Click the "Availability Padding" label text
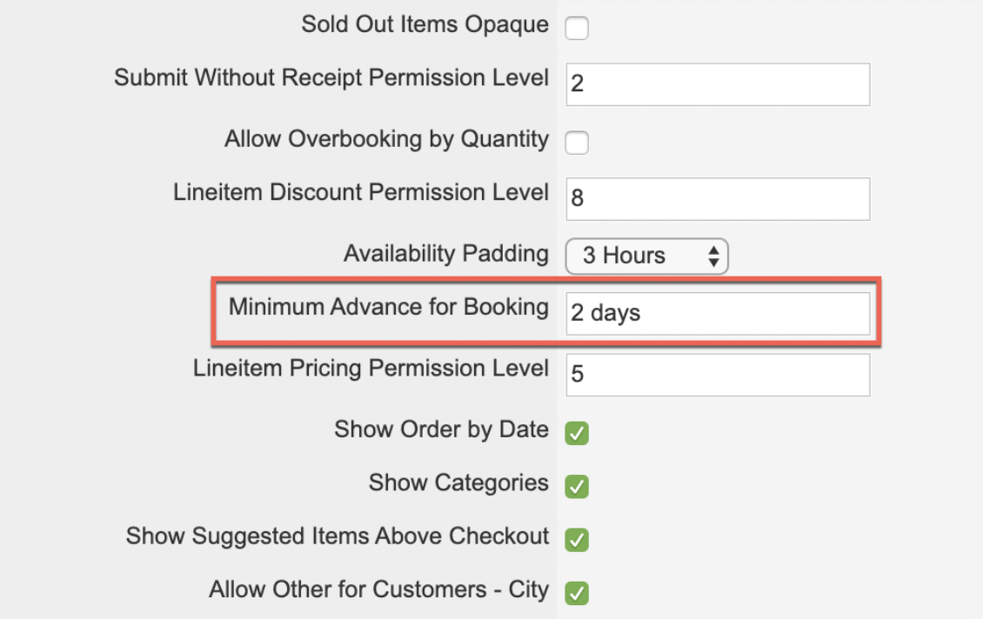Screen dimensions: 983x619 point(445,254)
